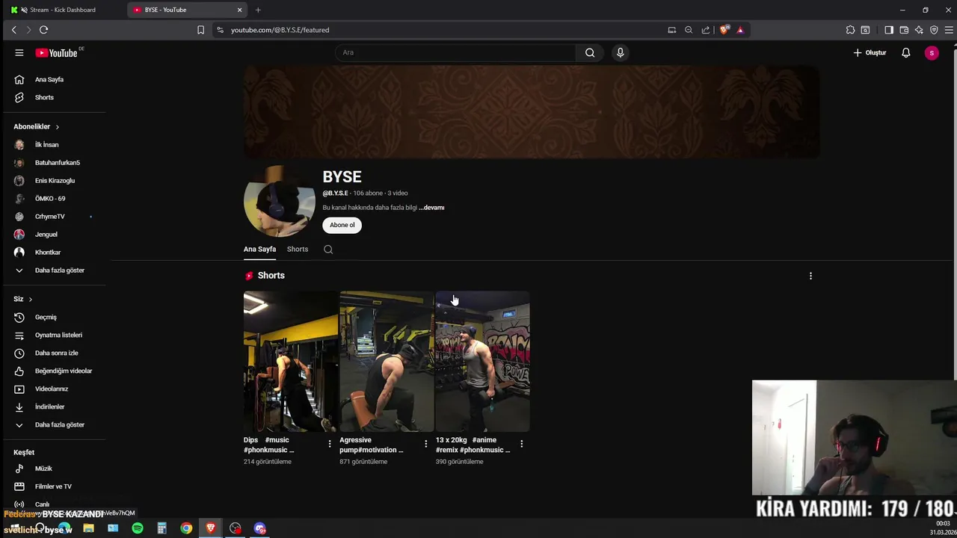
Task: Toggle the browser sidebar panel
Action: [889, 30]
